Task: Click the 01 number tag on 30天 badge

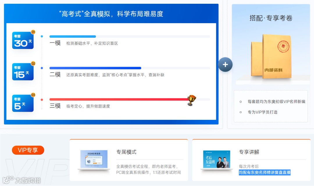Action: (33, 32)
